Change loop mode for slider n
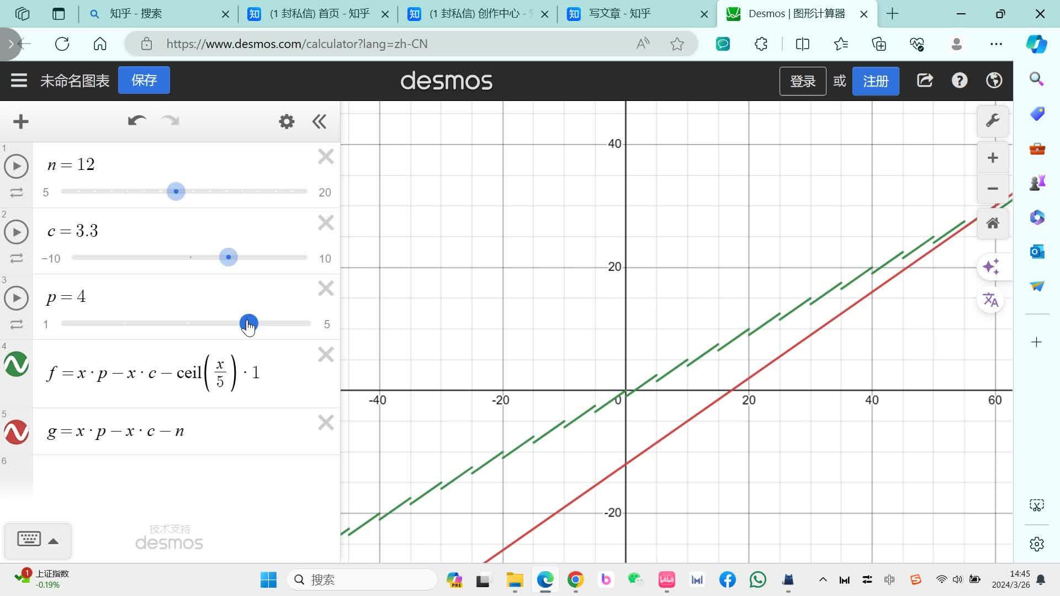The image size is (1060, 596). pyautogui.click(x=17, y=193)
